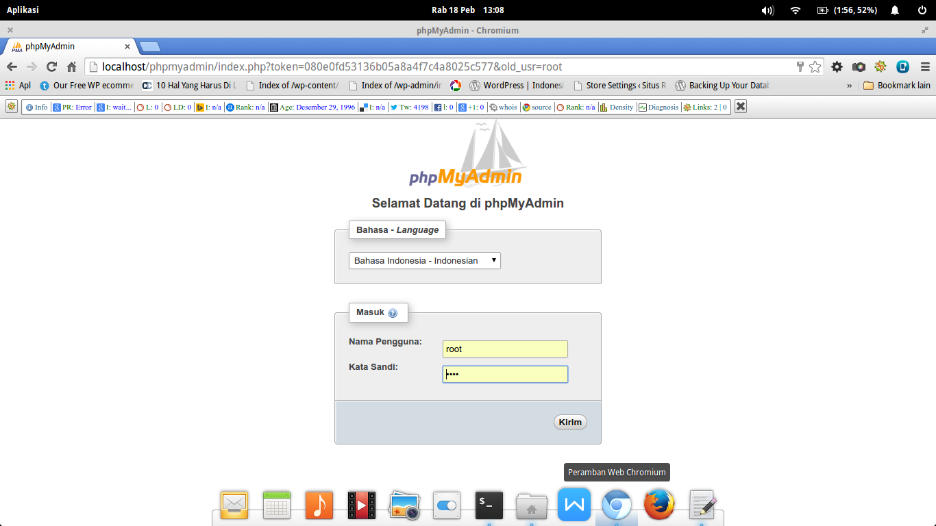Close the phpMyAdmin tab
936x526 pixels.
(127, 47)
